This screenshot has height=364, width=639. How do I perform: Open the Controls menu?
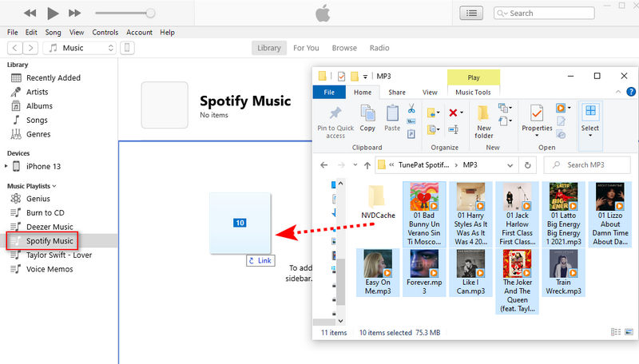(105, 32)
